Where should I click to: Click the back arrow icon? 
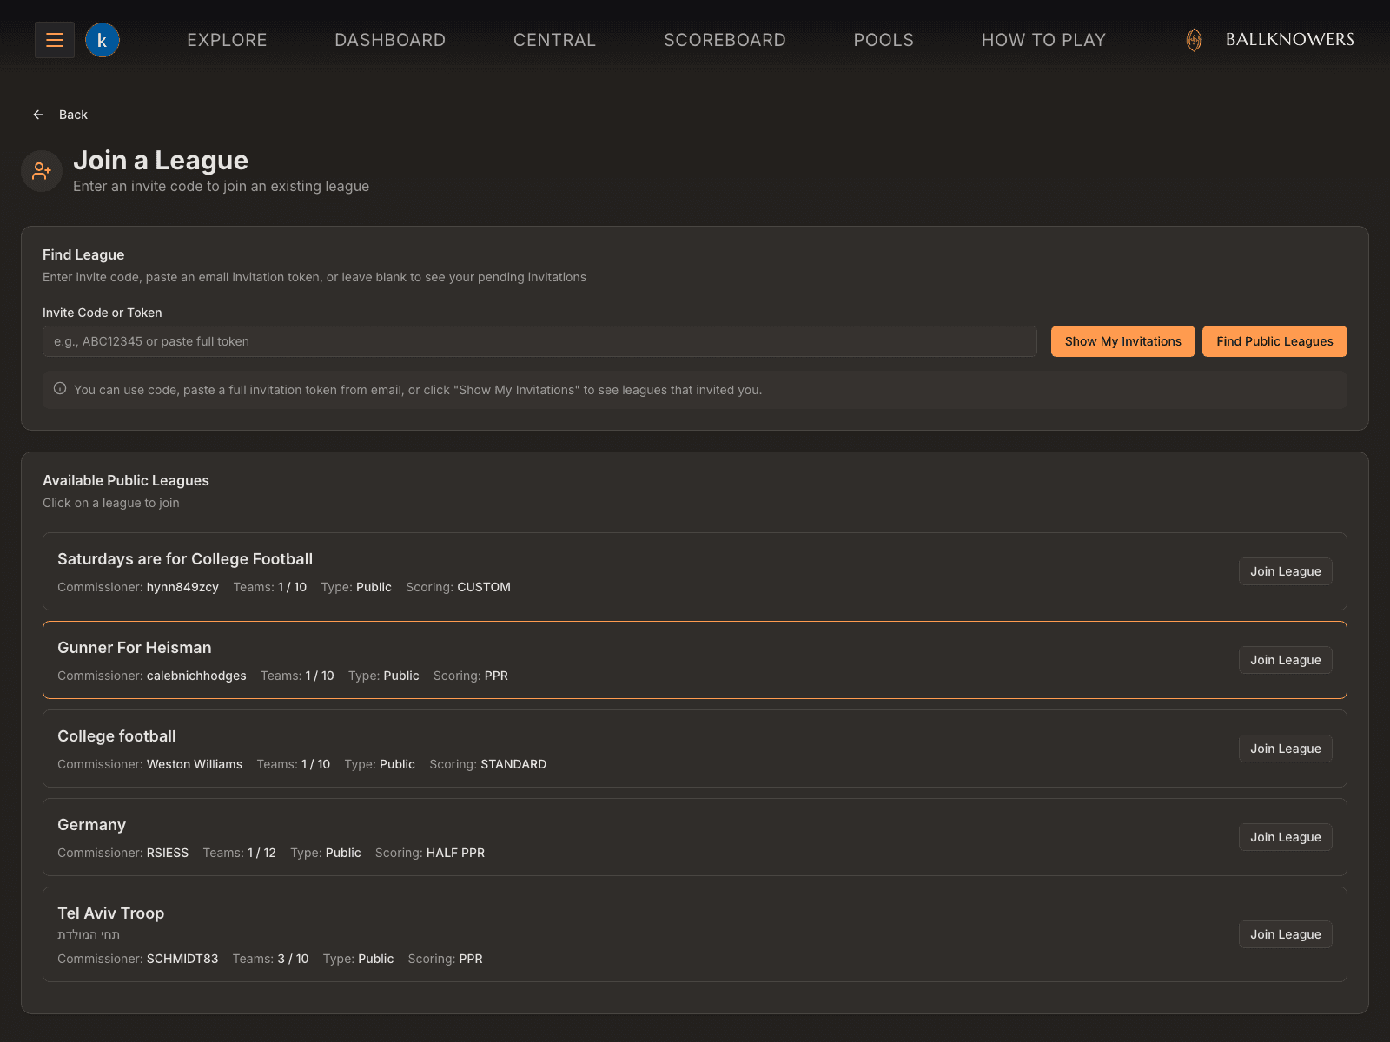[38, 115]
